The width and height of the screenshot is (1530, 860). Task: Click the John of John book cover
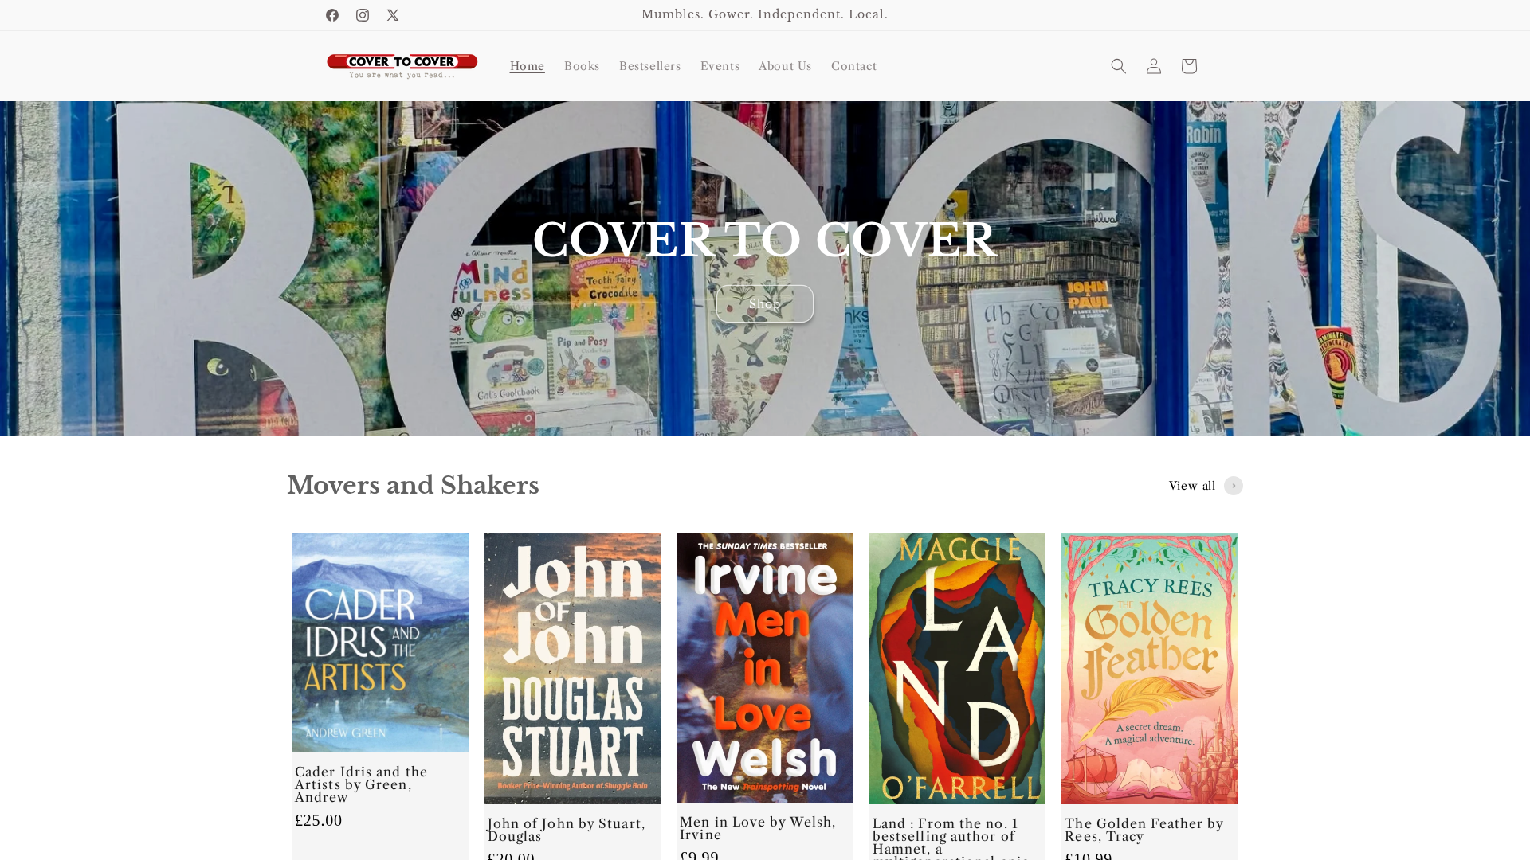click(572, 668)
